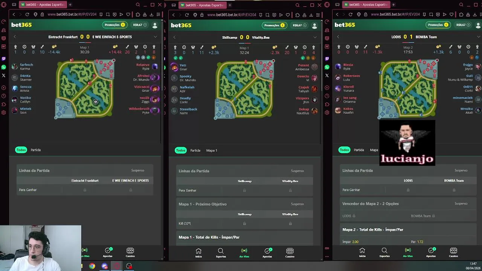The width and height of the screenshot is (482, 271).
Task: Click the bet365 logo in the middle window
Action: click(181, 25)
